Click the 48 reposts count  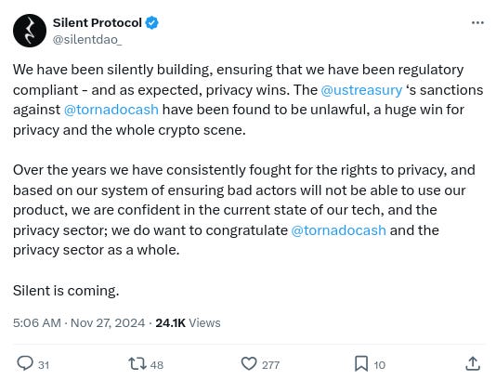click(157, 365)
